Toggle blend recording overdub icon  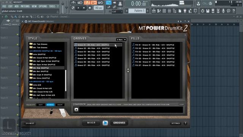(x=94, y=3)
